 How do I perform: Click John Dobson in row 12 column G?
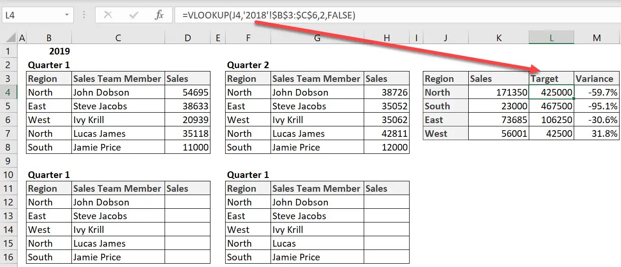click(x=317, y=202)
